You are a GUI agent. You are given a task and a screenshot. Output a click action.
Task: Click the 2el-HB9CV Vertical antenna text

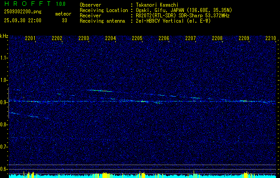pos(173,21)
